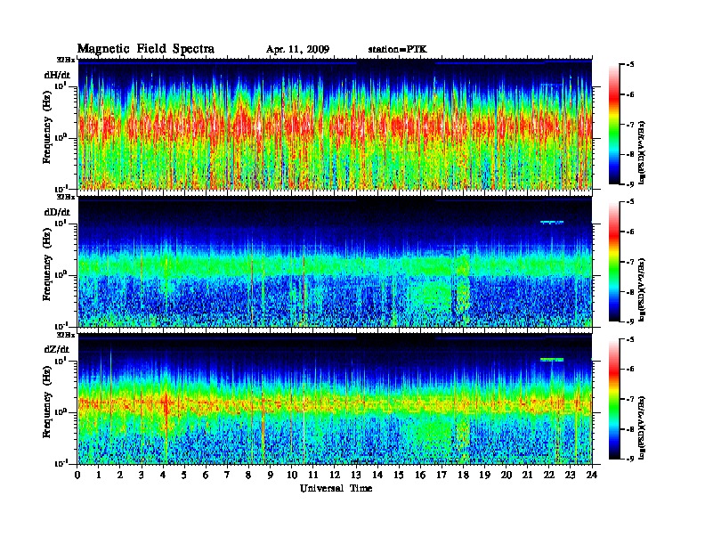Screen dimensions: 705x545
Task: Click the "Magnetic Field Spectra" title
Action: coord(146,49)
